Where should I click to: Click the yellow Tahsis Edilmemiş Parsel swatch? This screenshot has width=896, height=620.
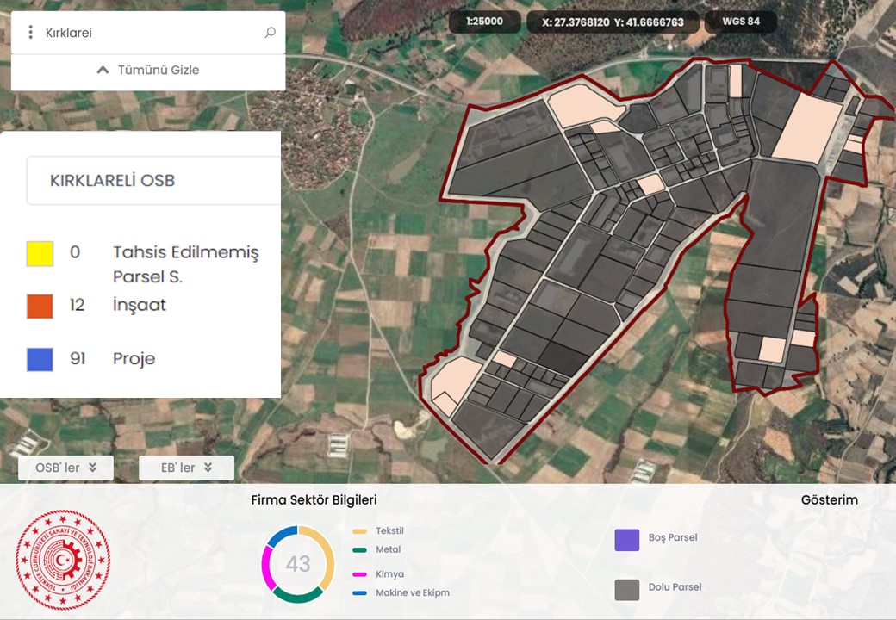(40, 253)
